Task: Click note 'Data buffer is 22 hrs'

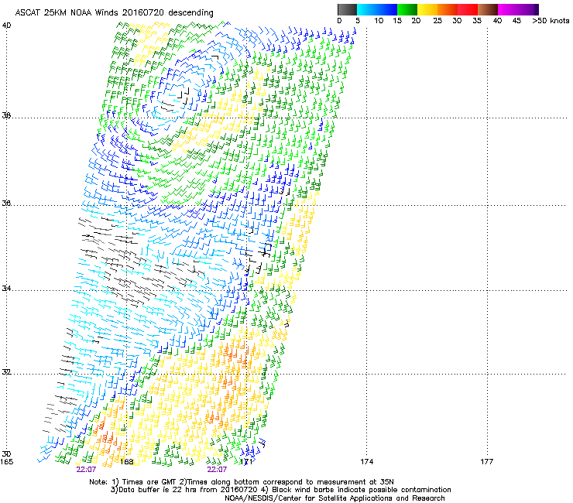Action: tap(159, 490)
